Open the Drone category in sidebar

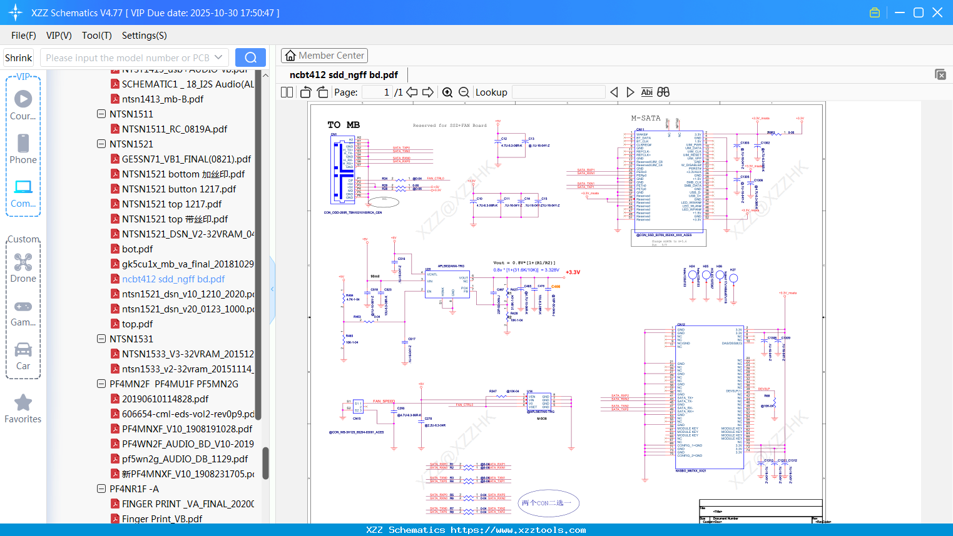tap(23, 268)
